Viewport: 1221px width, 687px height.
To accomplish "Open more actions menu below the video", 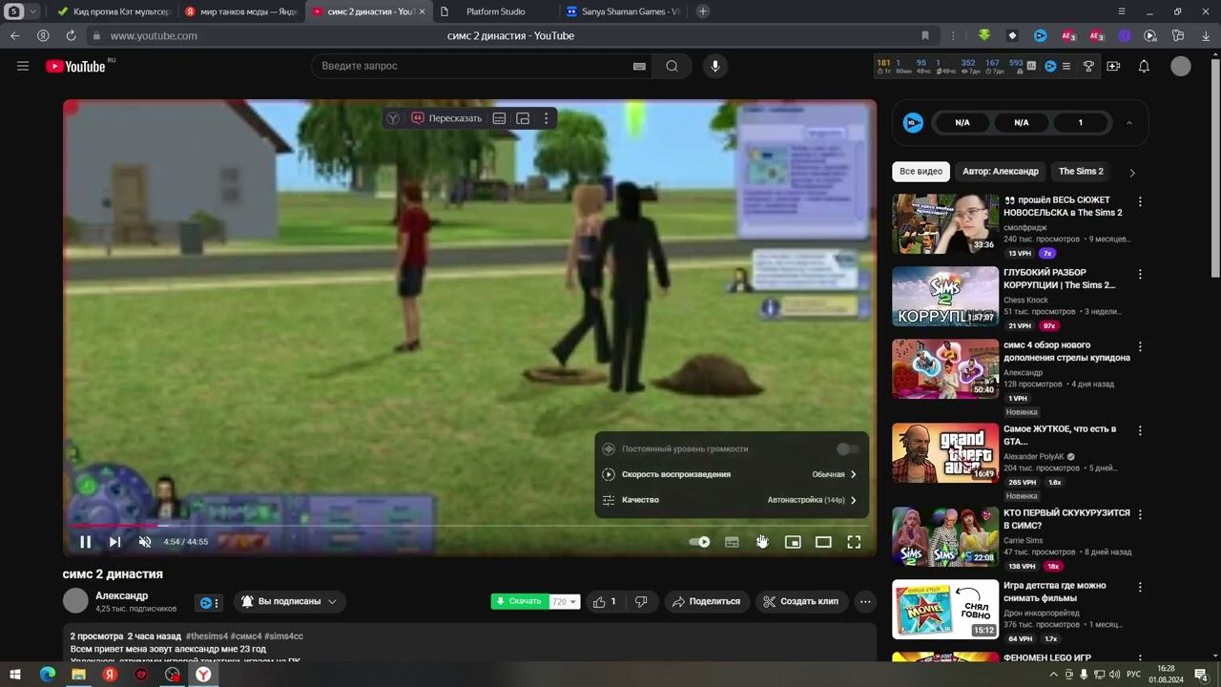I will 865,602.
